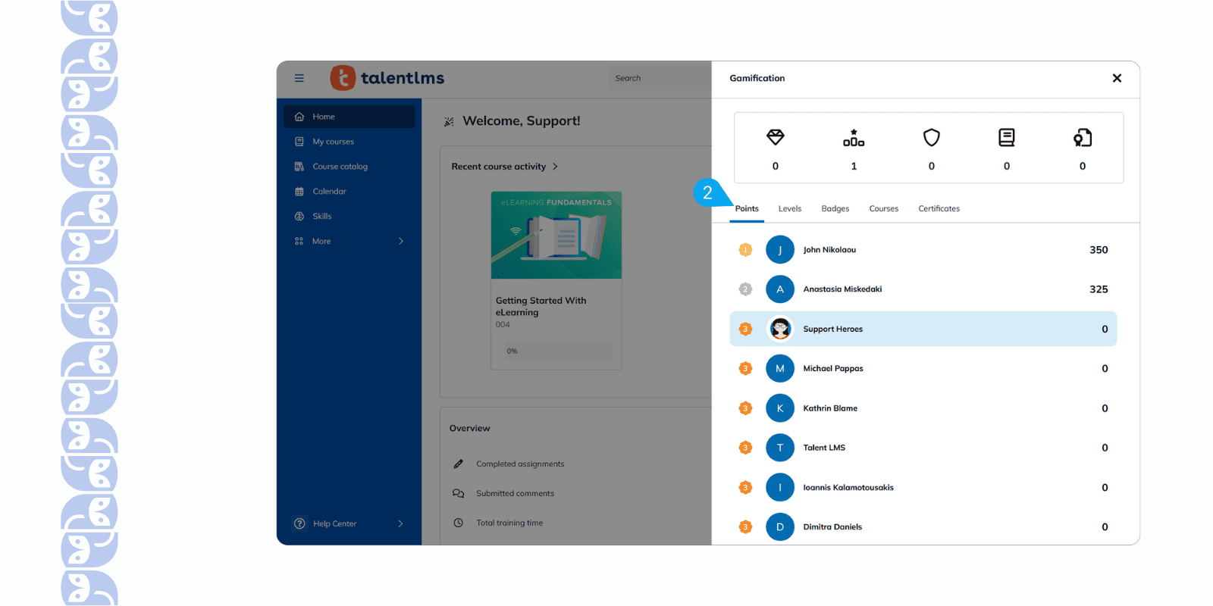Switch to the Certificates tab
The image size is (1213, 606).
[x=939, y=208]
